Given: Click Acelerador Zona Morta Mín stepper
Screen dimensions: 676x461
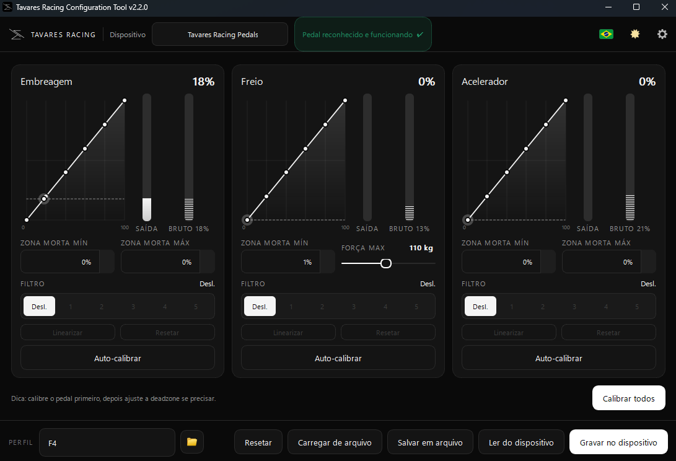Looking at the screenshot, I should point(548,261).
